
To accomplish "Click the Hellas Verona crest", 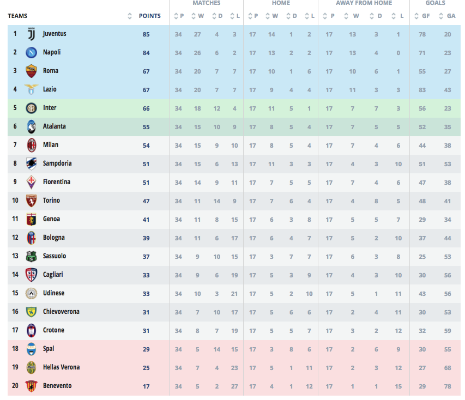I will pos(31,367).
